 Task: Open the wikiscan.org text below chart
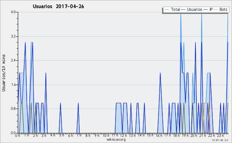point(116,140)
